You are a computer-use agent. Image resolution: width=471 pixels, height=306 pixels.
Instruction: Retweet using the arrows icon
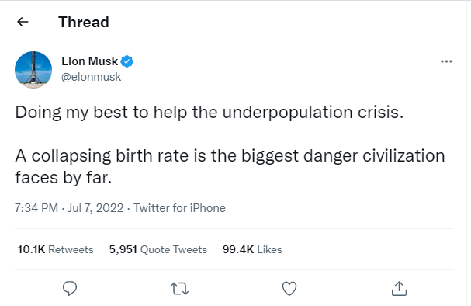pyautogui.click(x=179, y=289)
